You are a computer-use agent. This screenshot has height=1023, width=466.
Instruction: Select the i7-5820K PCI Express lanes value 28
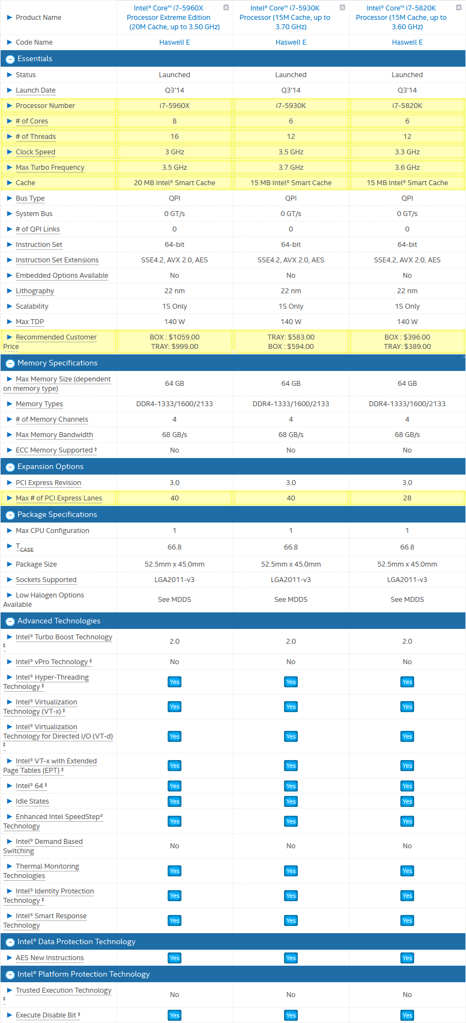coord(407,498)
